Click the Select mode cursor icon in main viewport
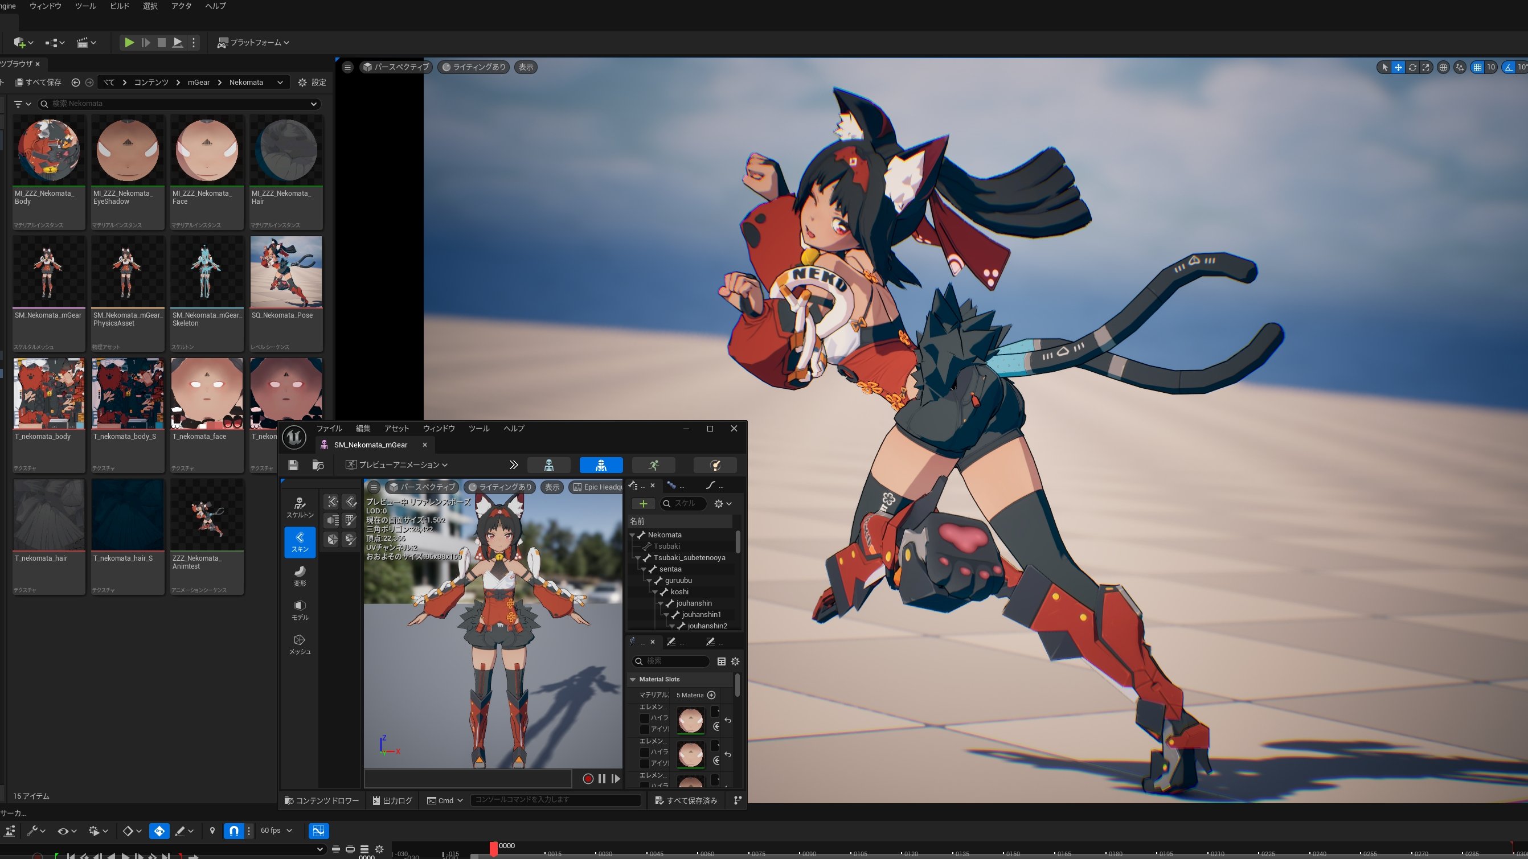This screenshot has width=1528, height=859. coord(1384,67)
